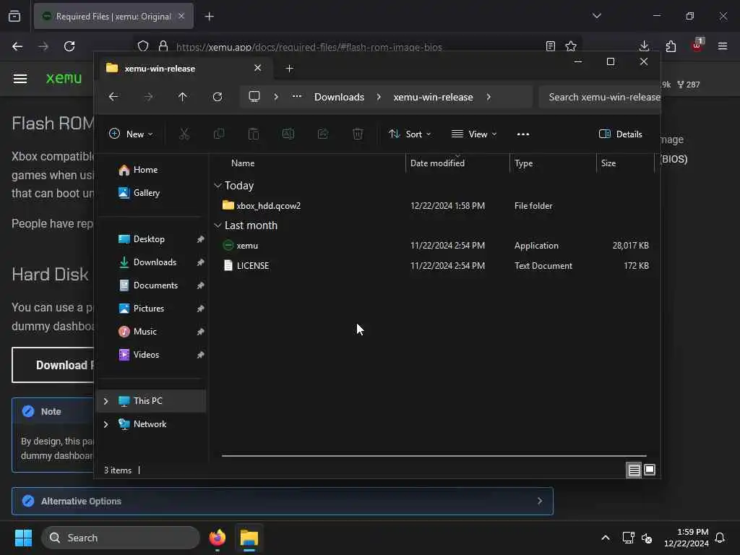Switch to details list view icon
740x555 pixels.
(634, 470)
